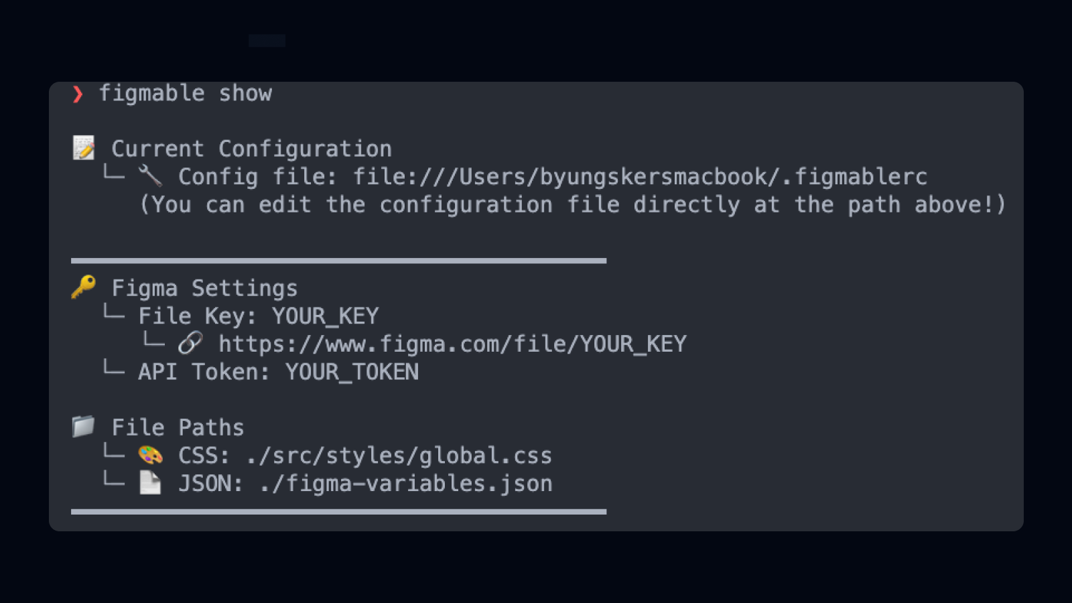Open the .figmablerc config file path
This screenshot has width=1072, height=603.
tap(640, 177)
